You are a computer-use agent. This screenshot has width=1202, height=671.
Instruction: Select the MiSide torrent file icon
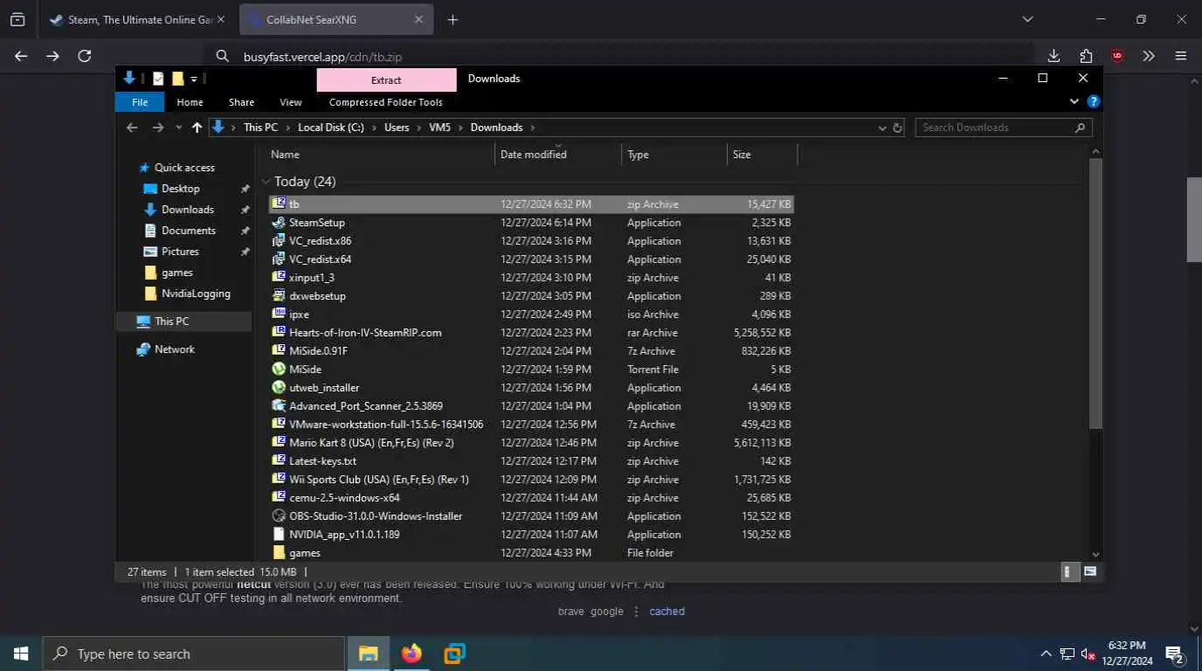coord(279,370)
